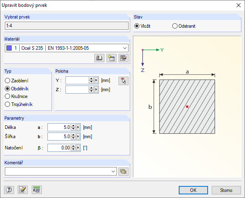Choose the Kružnice type
The width and height of the screenshot is (245, 198).
(x=7, y=96)
